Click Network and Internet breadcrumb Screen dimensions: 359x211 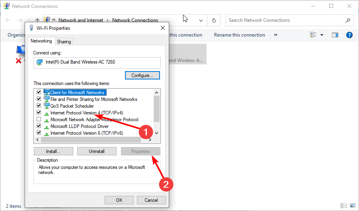point(81,20)
